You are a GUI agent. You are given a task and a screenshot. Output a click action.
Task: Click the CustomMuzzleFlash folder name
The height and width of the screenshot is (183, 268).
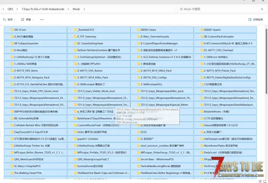98,125
